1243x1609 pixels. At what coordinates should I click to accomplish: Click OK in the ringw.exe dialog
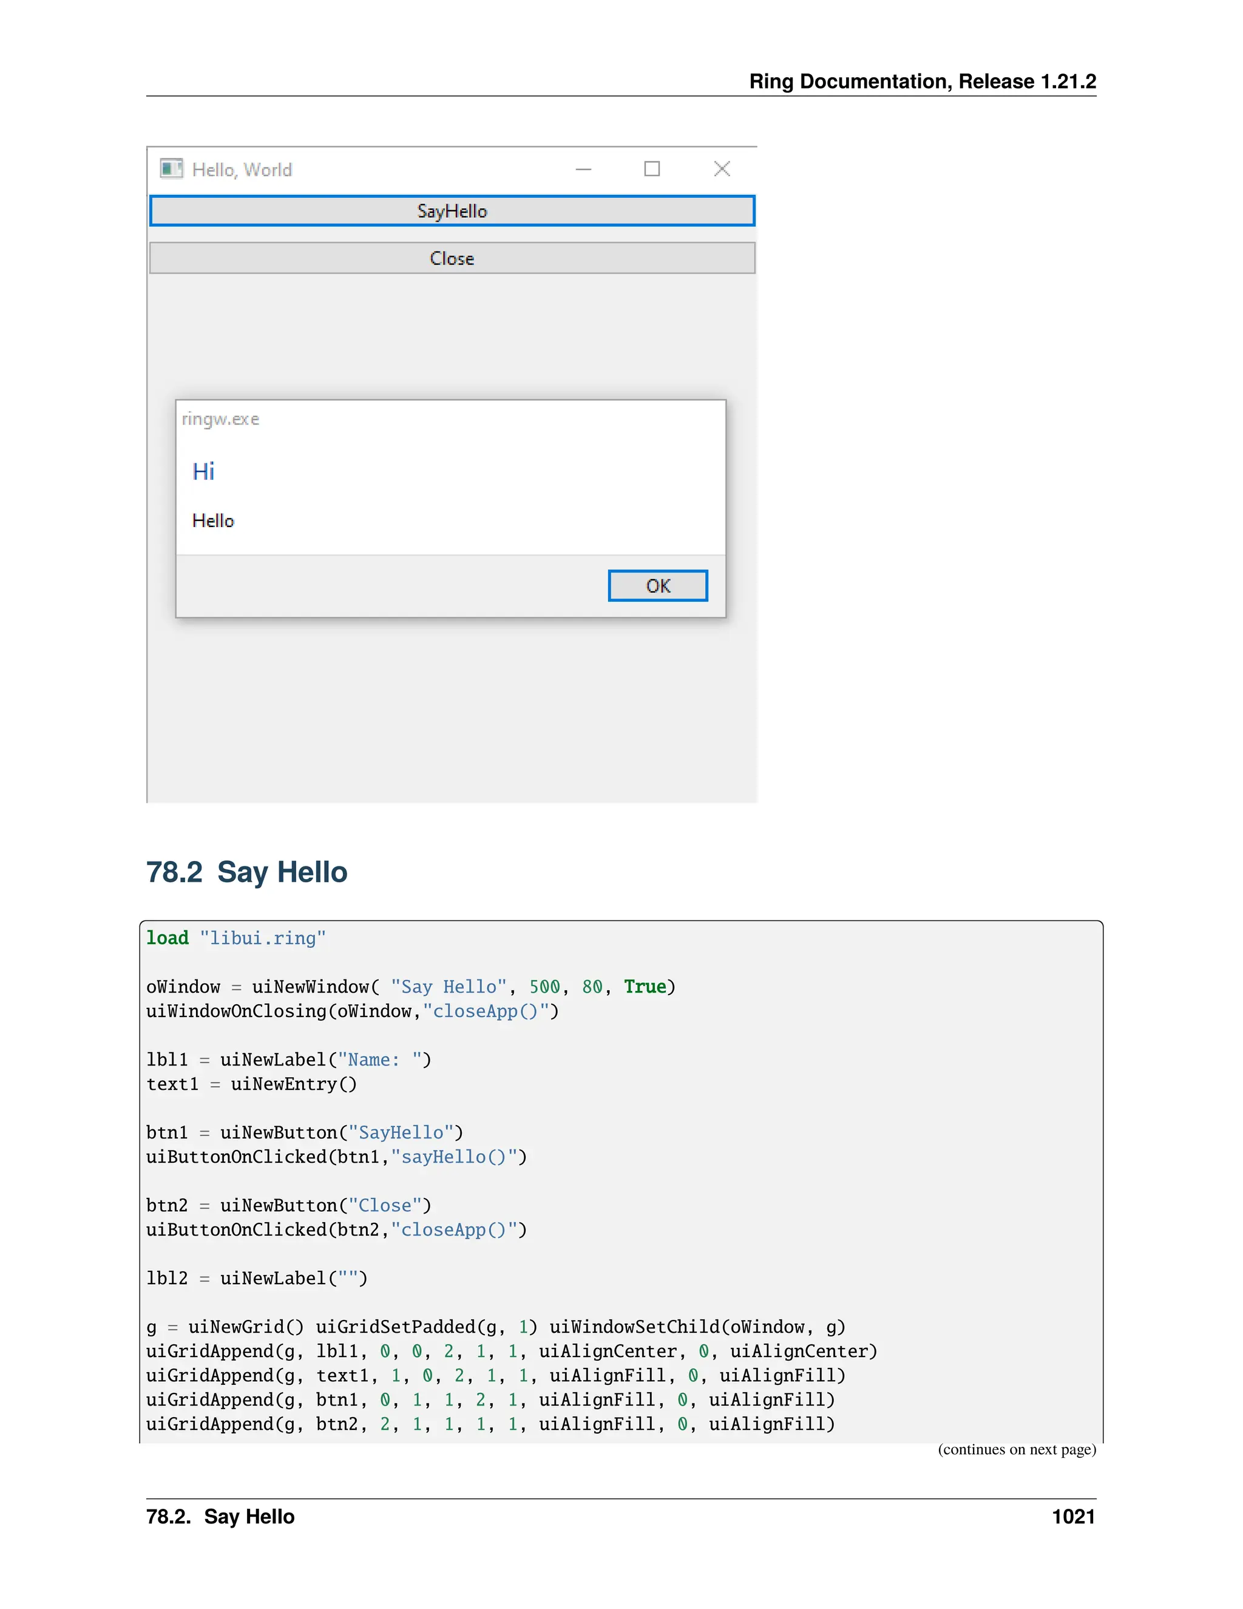click(657, 586)
